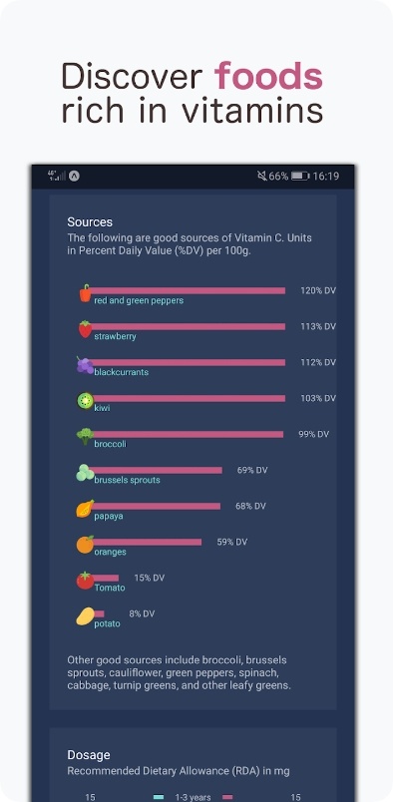This screenshot has height=802, width=393.
Task: Select the blackcurrants icon
Action: tap(85, 365)
